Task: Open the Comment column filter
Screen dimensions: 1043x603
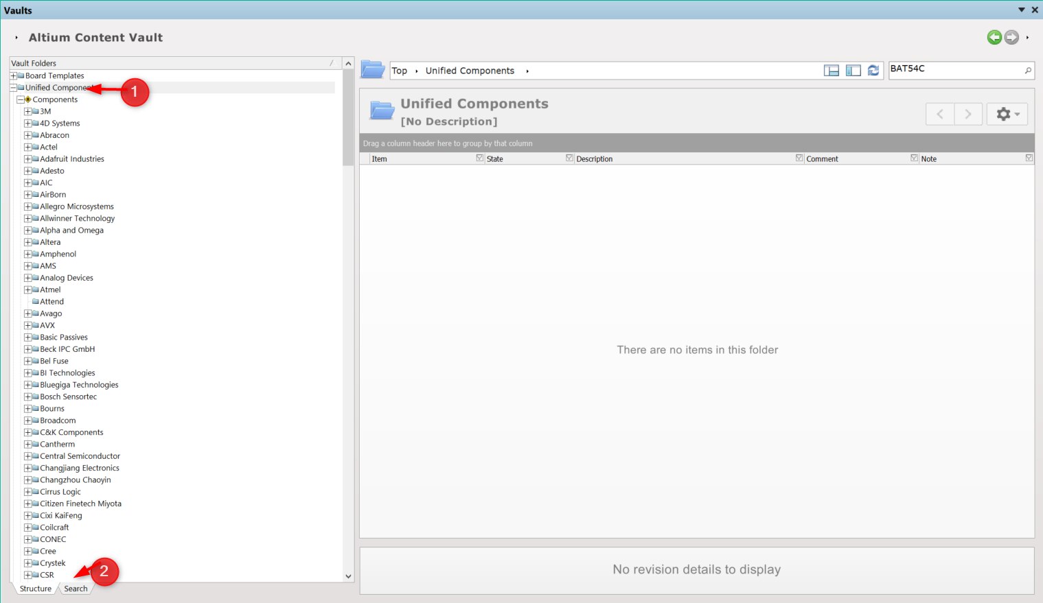Action: tap(914, 158)
